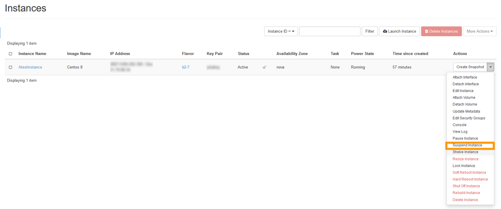Screen dimensions: 501x209
Task: Select Update Metadata from the menu
Action: (x=466, y=111)
